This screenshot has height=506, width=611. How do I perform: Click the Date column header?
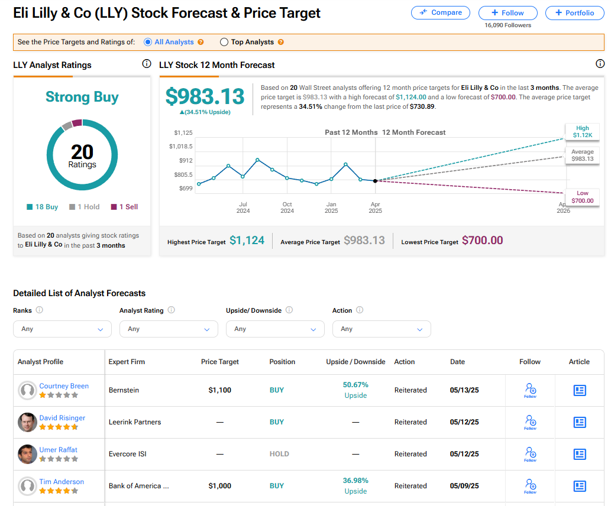coord(457,362)
